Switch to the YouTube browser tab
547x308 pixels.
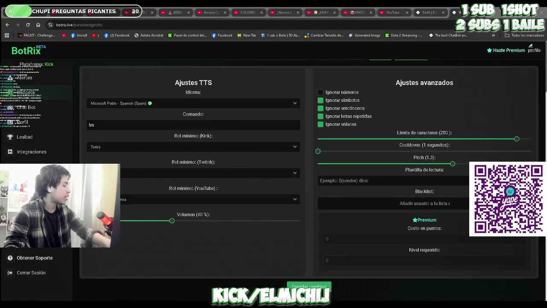(x=393, y=12)
